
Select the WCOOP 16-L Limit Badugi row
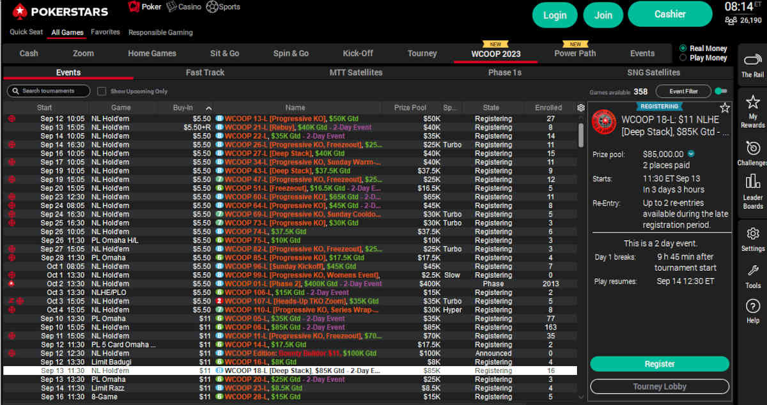coord(290,362)
